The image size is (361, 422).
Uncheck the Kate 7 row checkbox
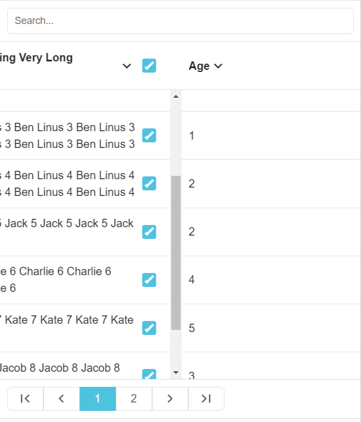[x=149, y=328]
